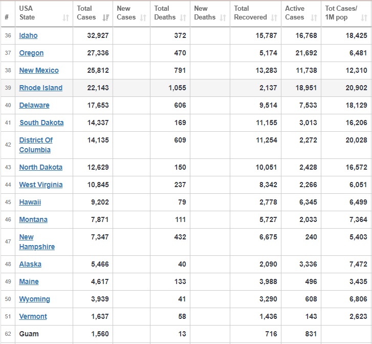The image size is (372, 344).
Task: Open the West Virginia link
Action: 40,185
